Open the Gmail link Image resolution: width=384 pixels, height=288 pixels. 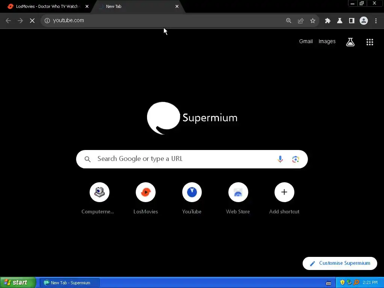[x=306, y=41]
